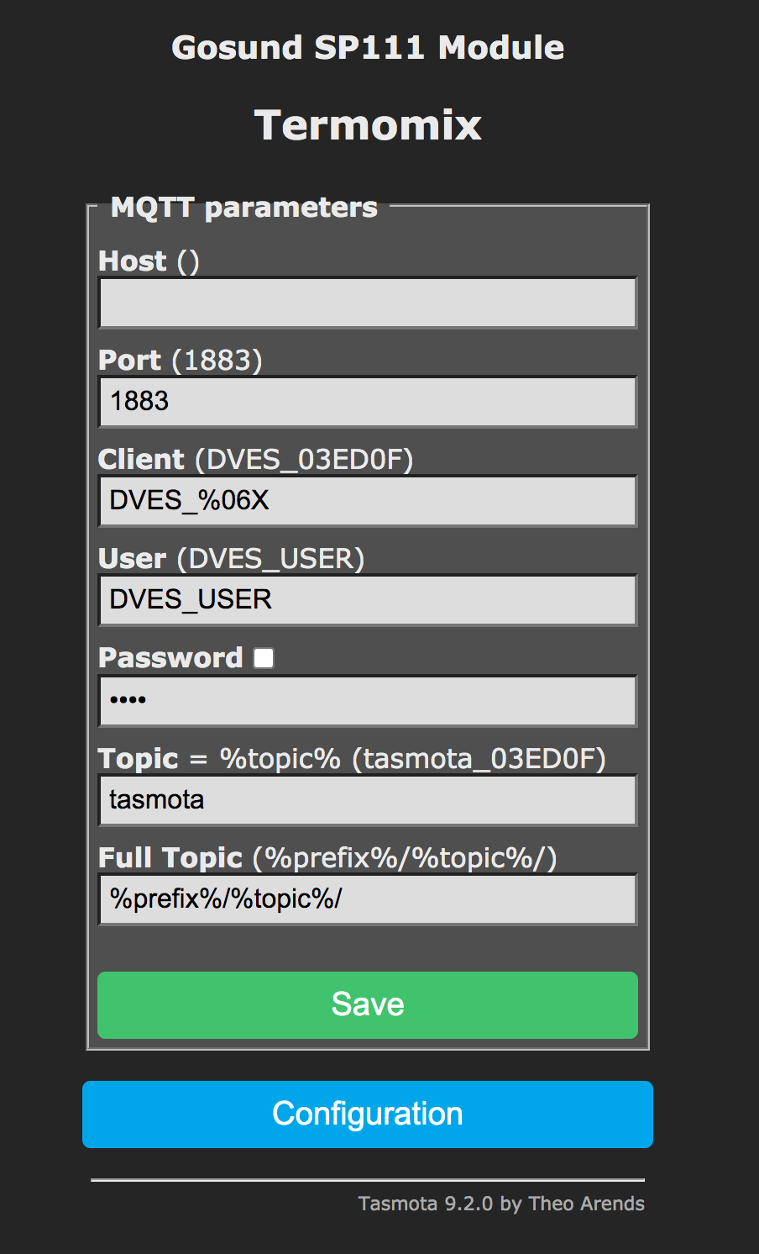Screen dimensions: 759x1254
Task: Save the MQTT parameters
Action: [x=368, y=1005]
